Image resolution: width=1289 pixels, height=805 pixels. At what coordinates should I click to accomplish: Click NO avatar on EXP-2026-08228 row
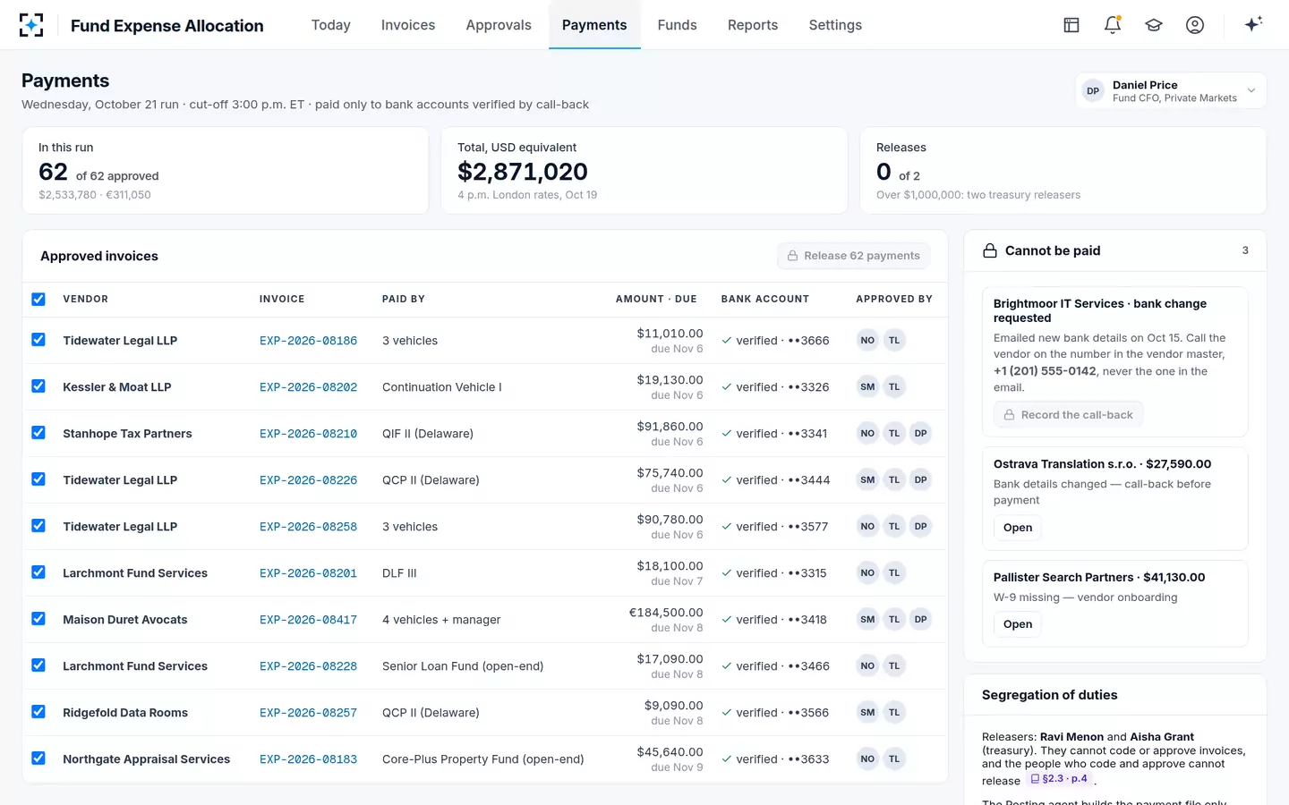coord(867,665)
